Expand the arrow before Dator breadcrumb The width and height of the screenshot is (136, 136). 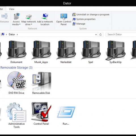tap(7, 35)
